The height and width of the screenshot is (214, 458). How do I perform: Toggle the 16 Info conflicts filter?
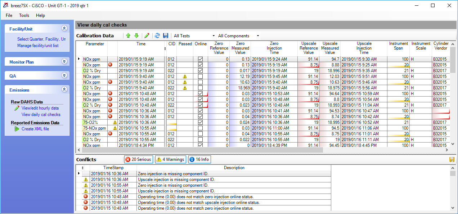[199, 159]
